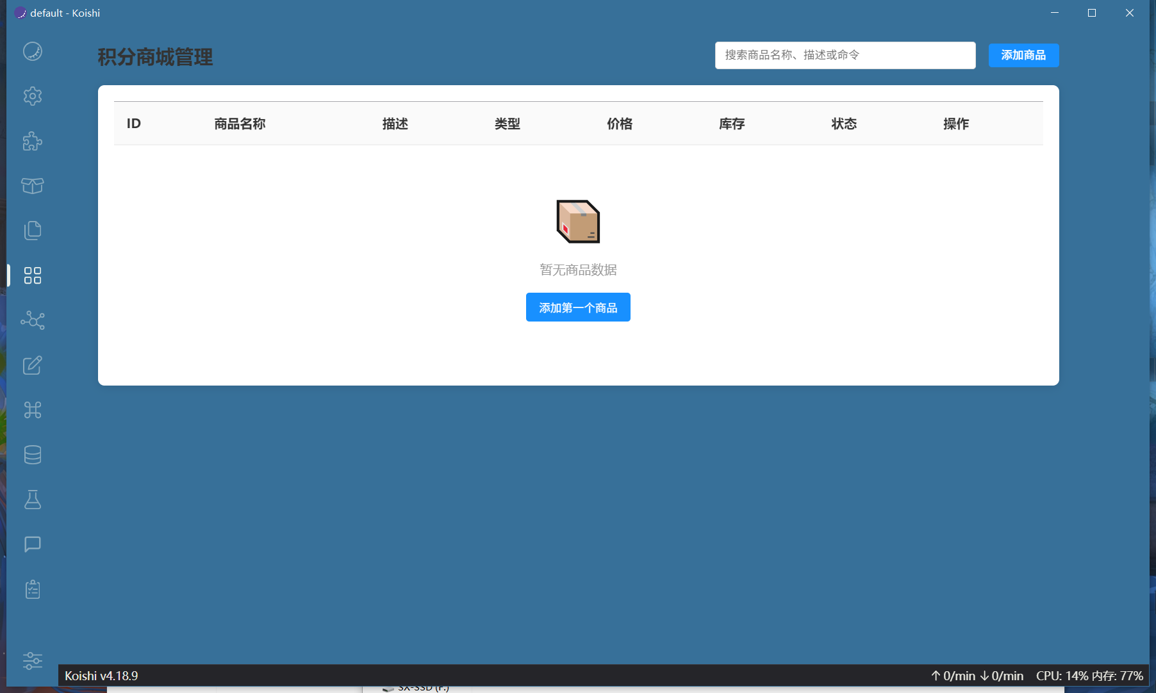Viewport: 1156px width, 693px height.
Task: Open the clipboard checklist logs icon
Action: point(33,589)
